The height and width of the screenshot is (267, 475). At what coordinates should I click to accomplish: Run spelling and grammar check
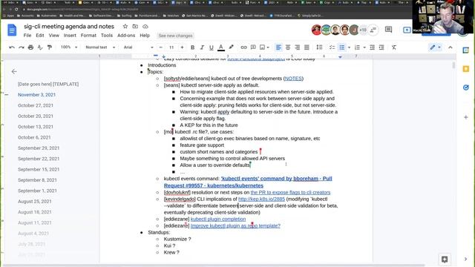click(x=40, y=47)
